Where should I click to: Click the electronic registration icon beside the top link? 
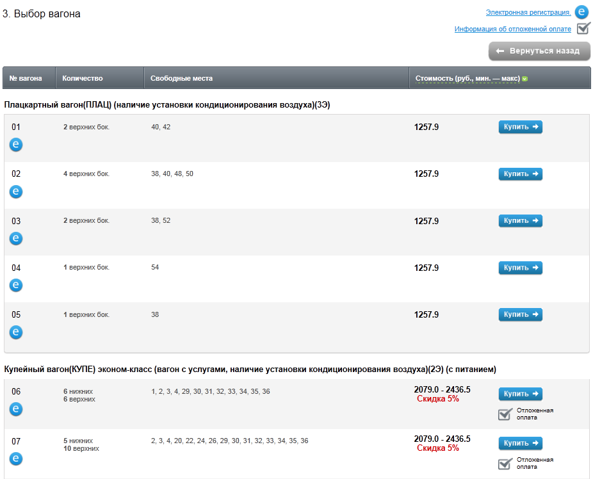(x=581, y=12)
